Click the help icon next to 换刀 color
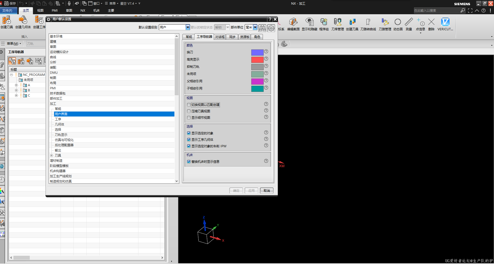Screen dimensions: 494x264 (x=266, y=52)
